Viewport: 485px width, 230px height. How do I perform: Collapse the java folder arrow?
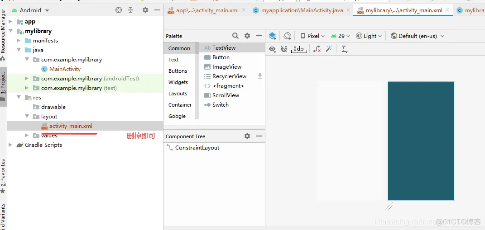(19, 50)
